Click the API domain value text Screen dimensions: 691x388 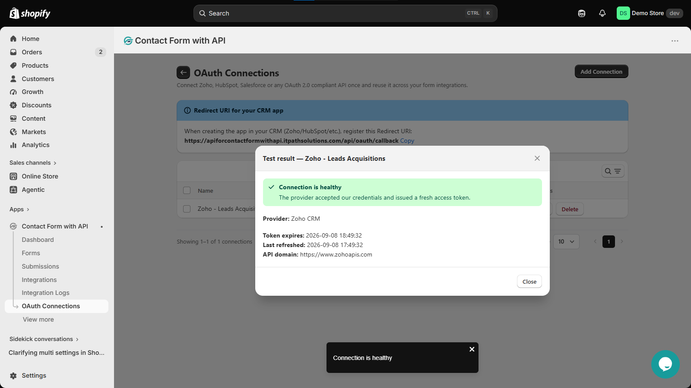click(336, 254)
